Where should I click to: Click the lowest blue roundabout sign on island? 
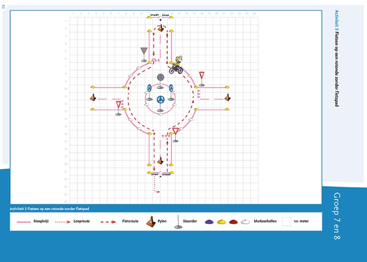point(160,103)
